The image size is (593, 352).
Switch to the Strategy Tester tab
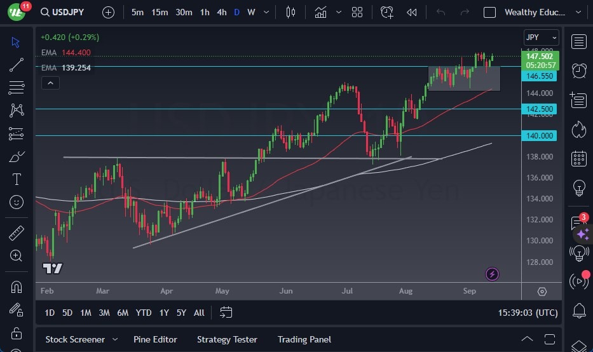pyautogui.click(x=227, y=339)
